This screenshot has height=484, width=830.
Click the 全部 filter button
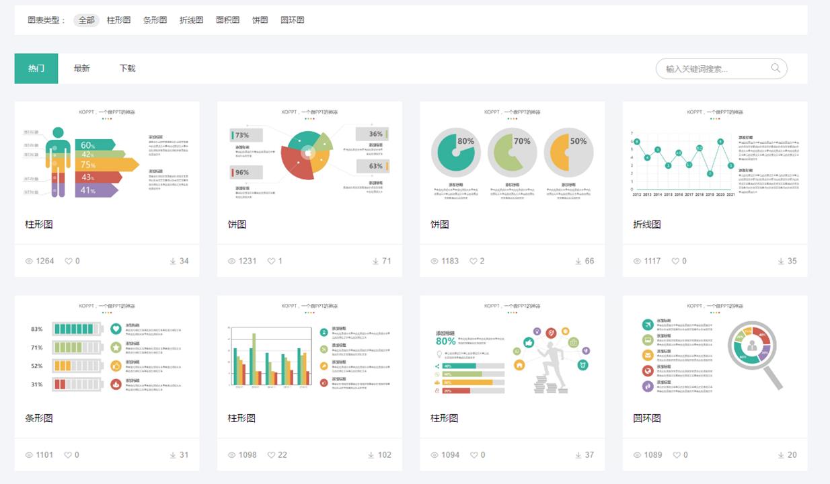(x=85, y=20)
